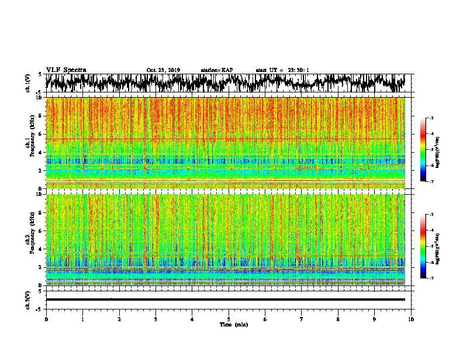Click the ch.2 colorbar log(PSD) label
This screenshot has width=463, height=358.
coord(437,249)
